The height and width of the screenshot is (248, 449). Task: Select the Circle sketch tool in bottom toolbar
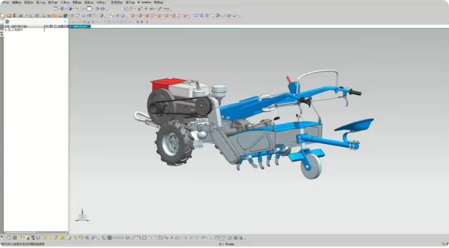click(x=144, y=238)
